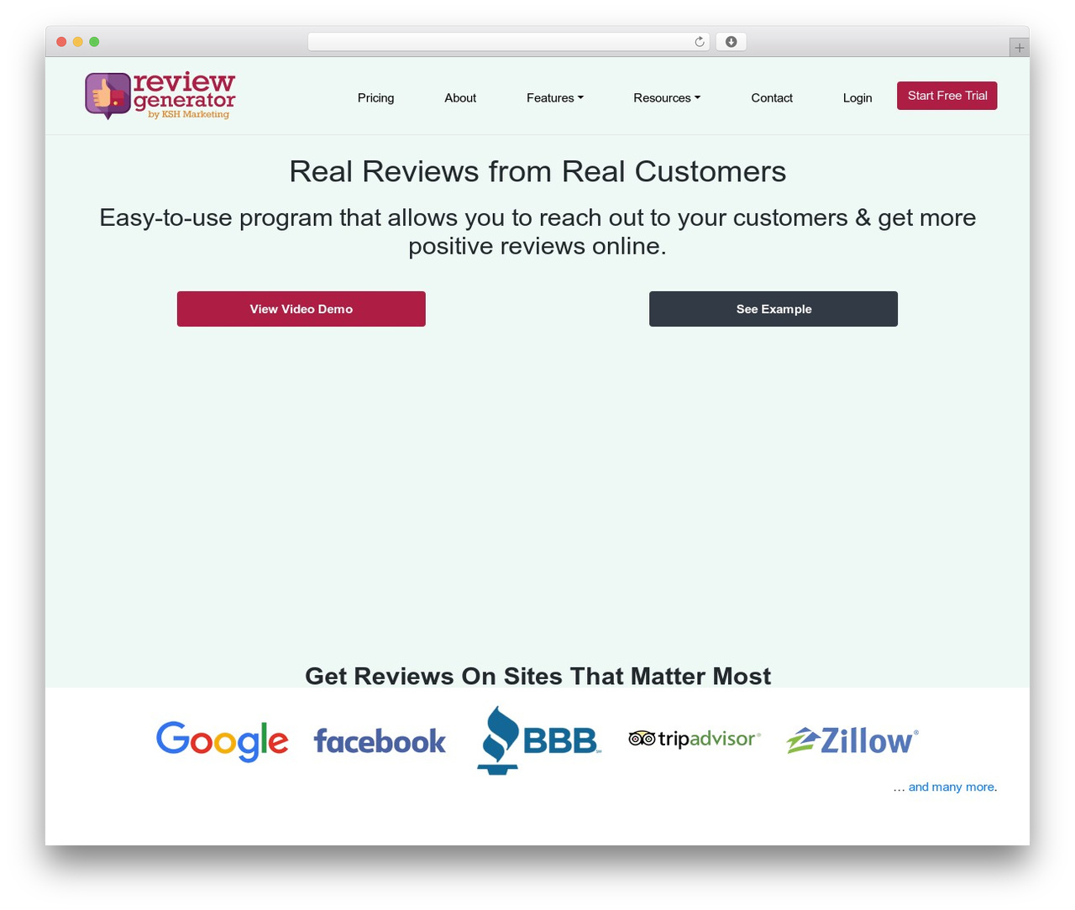Navigate to the Contact page
Viewport: 1075px width, 910px height.
coord(772,98)
